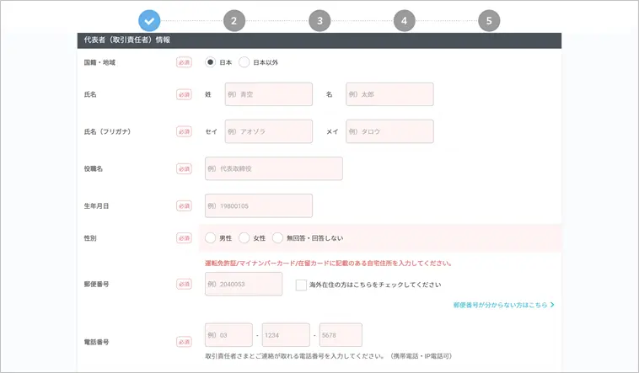Image resolution: width=639 pixels, height=373 pixels.
Task: Select 女性 gender radio button
Action: click(244, 238)
